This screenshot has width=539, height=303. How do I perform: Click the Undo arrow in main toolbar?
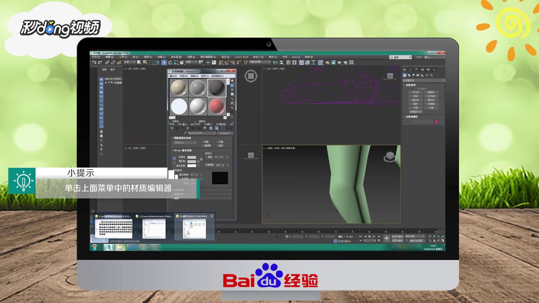pos(94,62)
